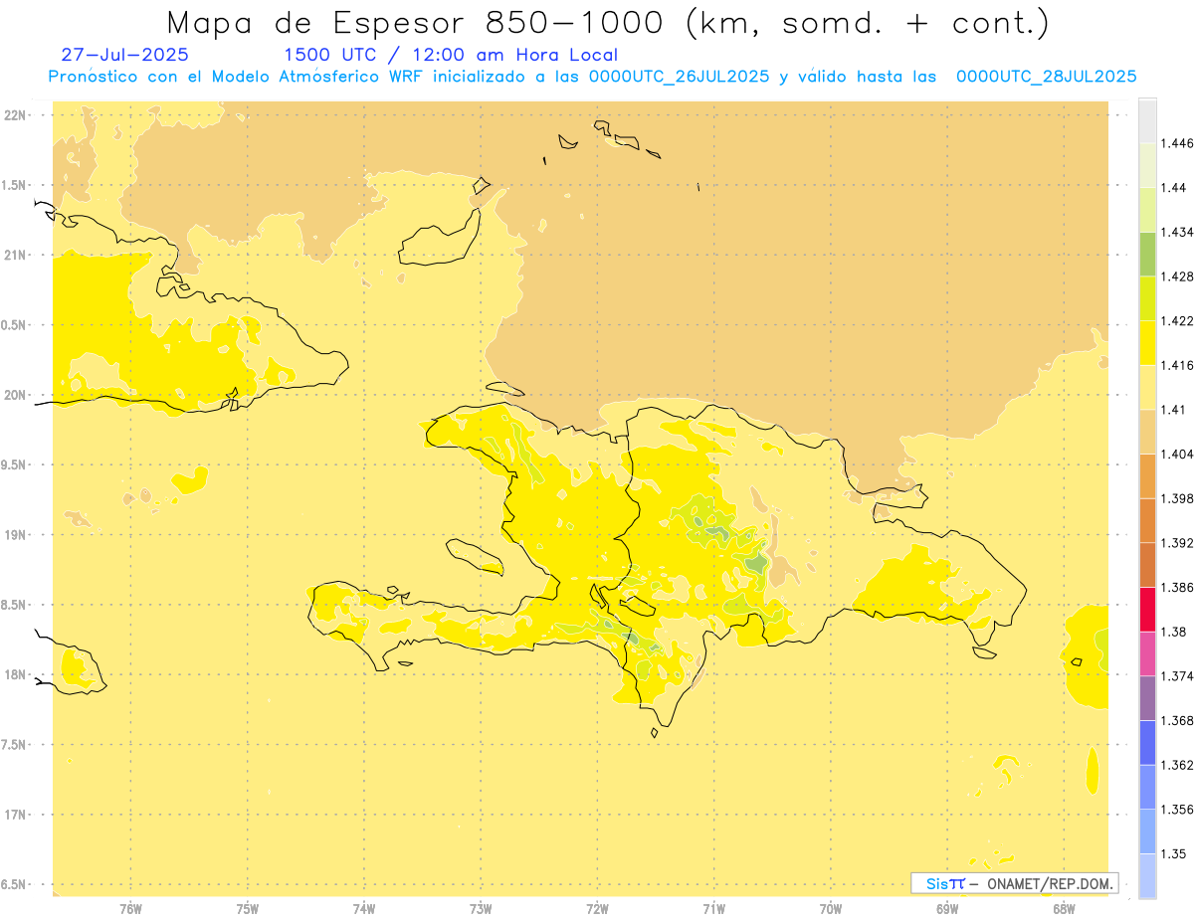Click the colorbar value '1.44'
The image size is (1194, 922).
1174,188
